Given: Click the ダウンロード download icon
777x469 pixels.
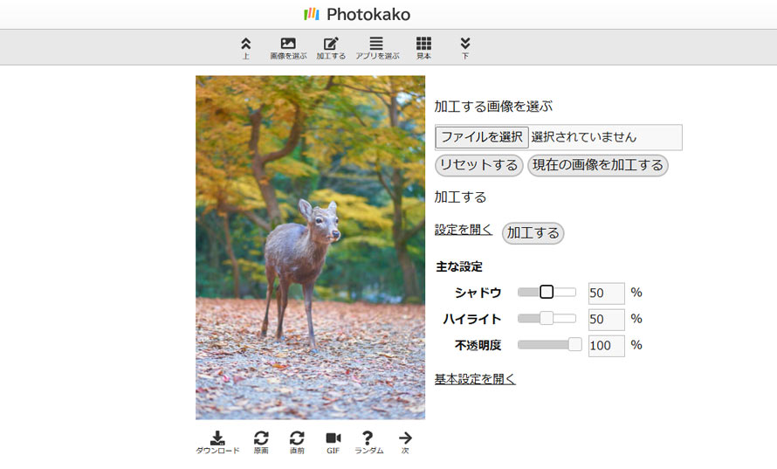Looking at the screenshot, I should coord(217,442).
